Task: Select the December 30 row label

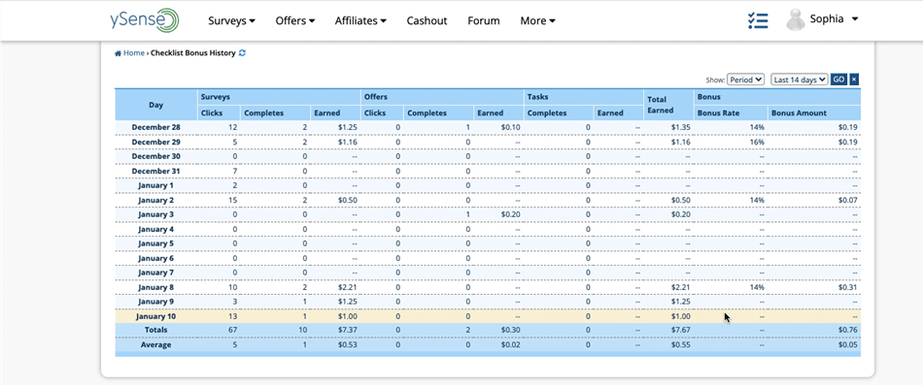Action: click(156, 156)
